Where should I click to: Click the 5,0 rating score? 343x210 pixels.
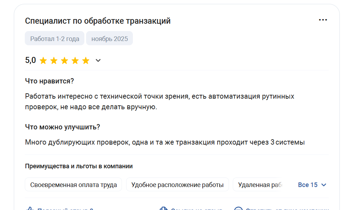[x=30, y=60]
